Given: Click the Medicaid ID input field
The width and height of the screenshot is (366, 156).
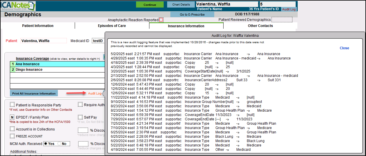Looking at the screenshot, I should pyautogui.click(x=98, y=41).
